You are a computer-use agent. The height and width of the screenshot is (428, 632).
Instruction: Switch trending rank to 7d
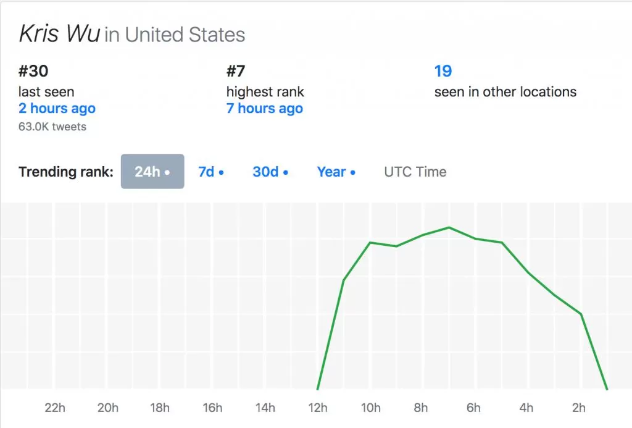click(211, 172)
